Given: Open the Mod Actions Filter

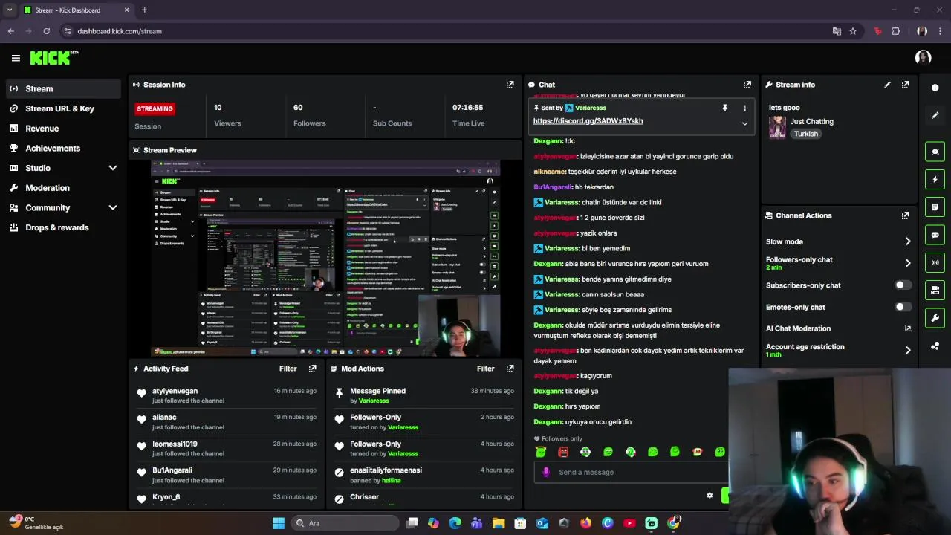Looking at the screenshot, I should [486, 369].
